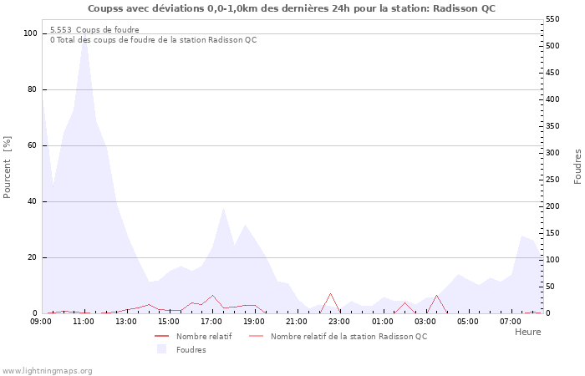Click the 'Pourcent [%]' axis label
This screenshot has width=585, height=376.
(7, 167)
